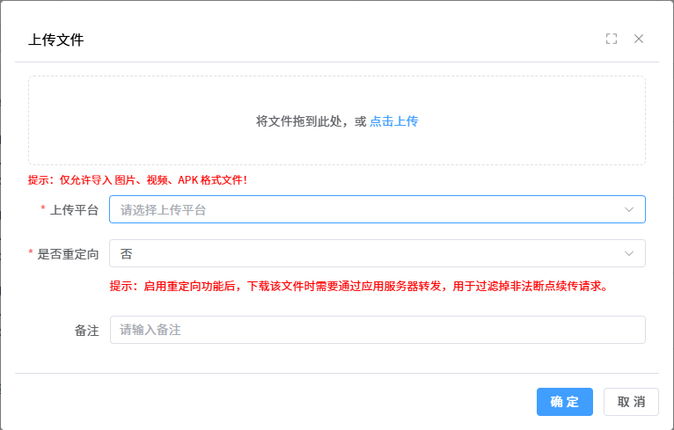
Task: Focus the 请输入备注 input field
Action: pos(377,330)
